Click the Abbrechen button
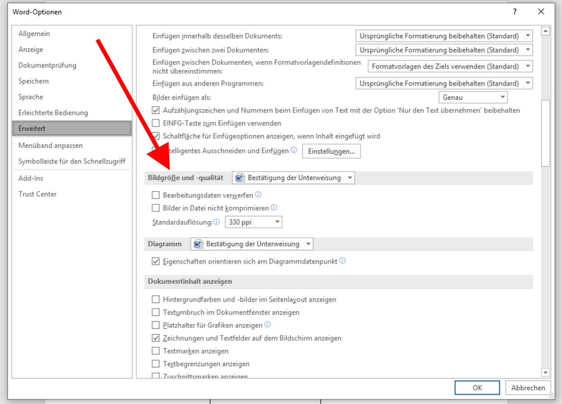The width and height of the screenshot is (562, 404). point(528,388)
